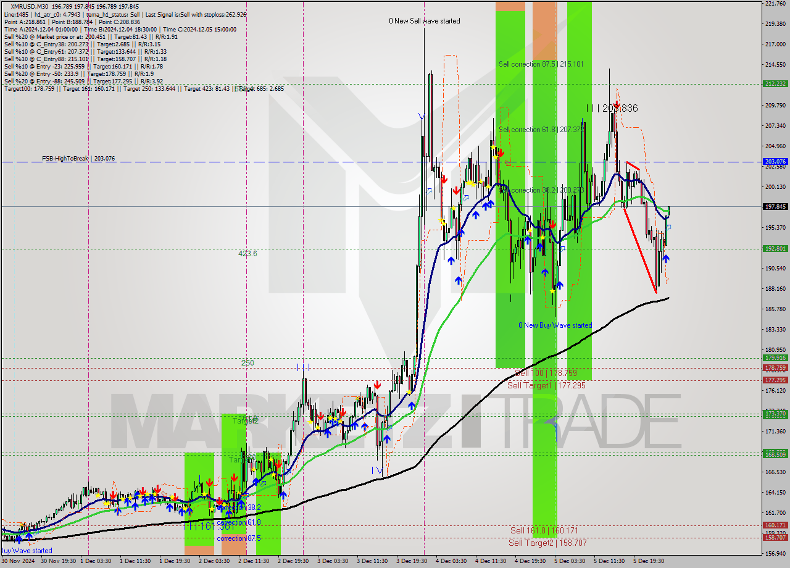This screenshot has width=790, height=568.
Task: Click the red 178.759 price tag
Action: coord(775,368)
